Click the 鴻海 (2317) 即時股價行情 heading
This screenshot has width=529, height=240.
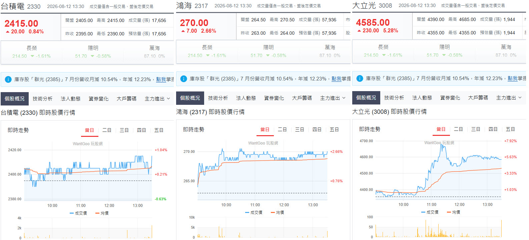[x=210, y=112]
